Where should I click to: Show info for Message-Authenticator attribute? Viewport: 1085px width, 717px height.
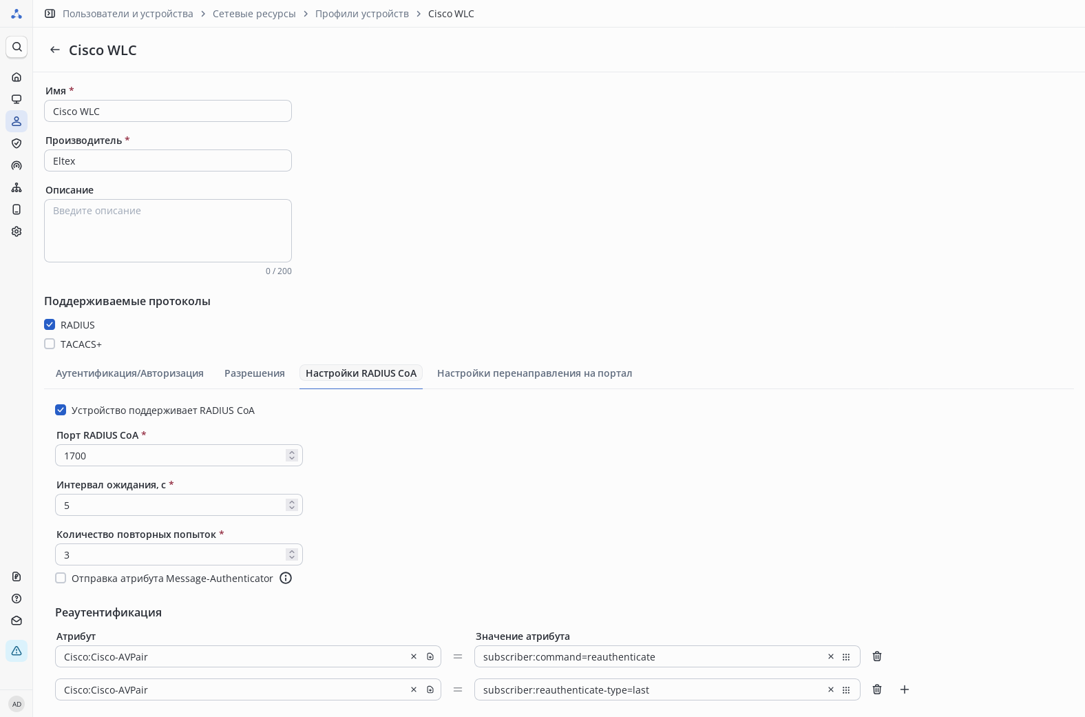[x=286, y=578]
